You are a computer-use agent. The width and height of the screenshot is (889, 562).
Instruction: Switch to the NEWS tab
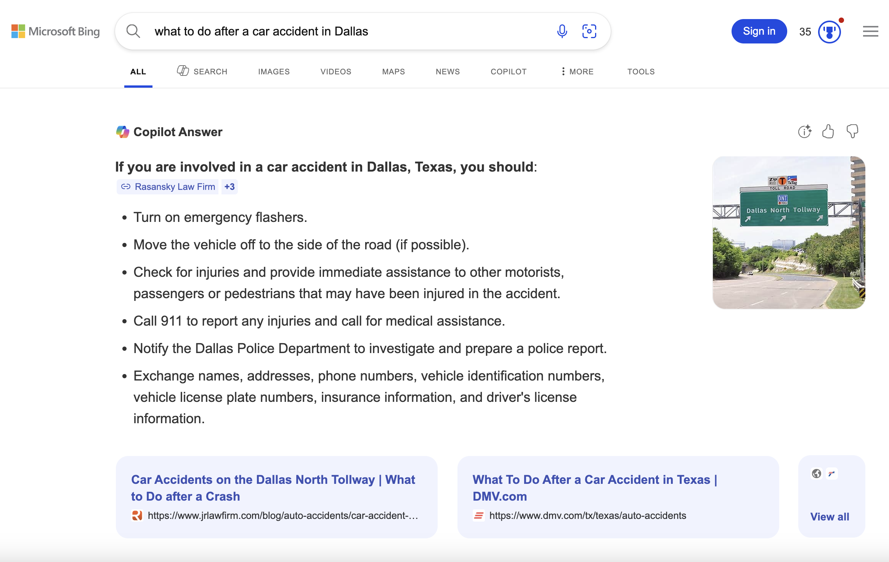(x=448, y=72)
